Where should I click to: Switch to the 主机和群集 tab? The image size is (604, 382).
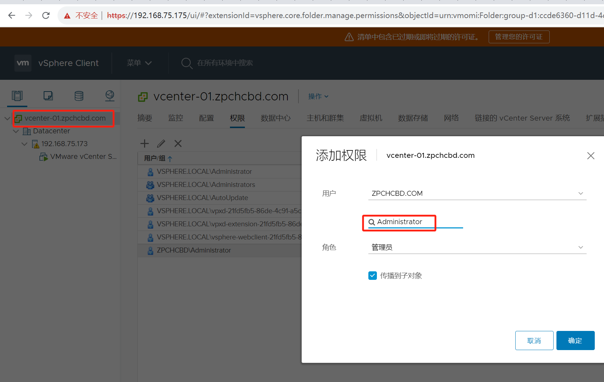[x=325, y=118]
